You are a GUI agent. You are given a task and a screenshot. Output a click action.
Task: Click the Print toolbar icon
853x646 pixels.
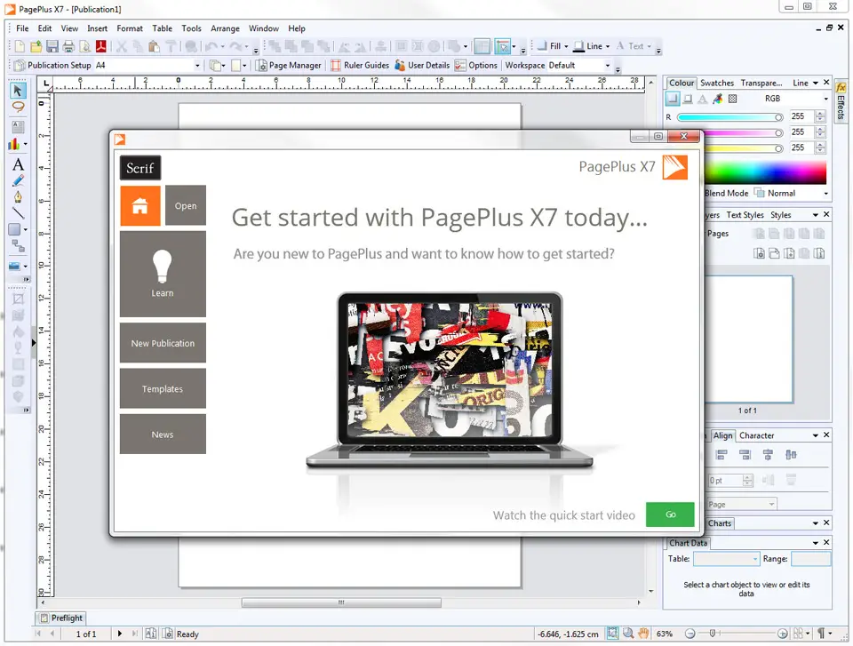coord(68,46)
